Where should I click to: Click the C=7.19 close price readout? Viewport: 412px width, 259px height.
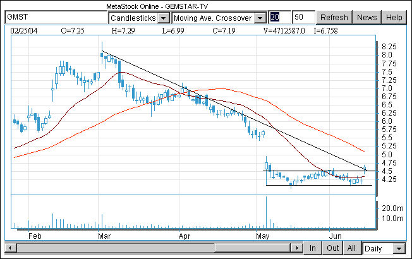tap(224, 31)
